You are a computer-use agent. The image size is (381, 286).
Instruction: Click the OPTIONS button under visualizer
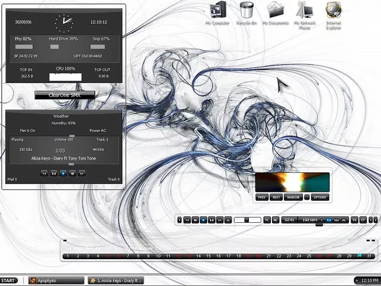pyautogui.click(x=320, y=197)
